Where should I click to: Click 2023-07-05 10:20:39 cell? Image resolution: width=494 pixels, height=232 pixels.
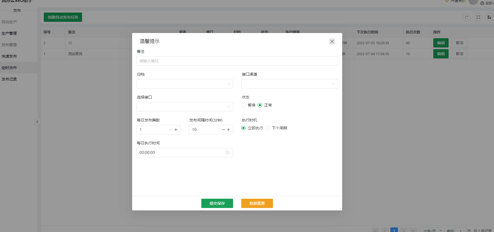click(x=373, y=43)
